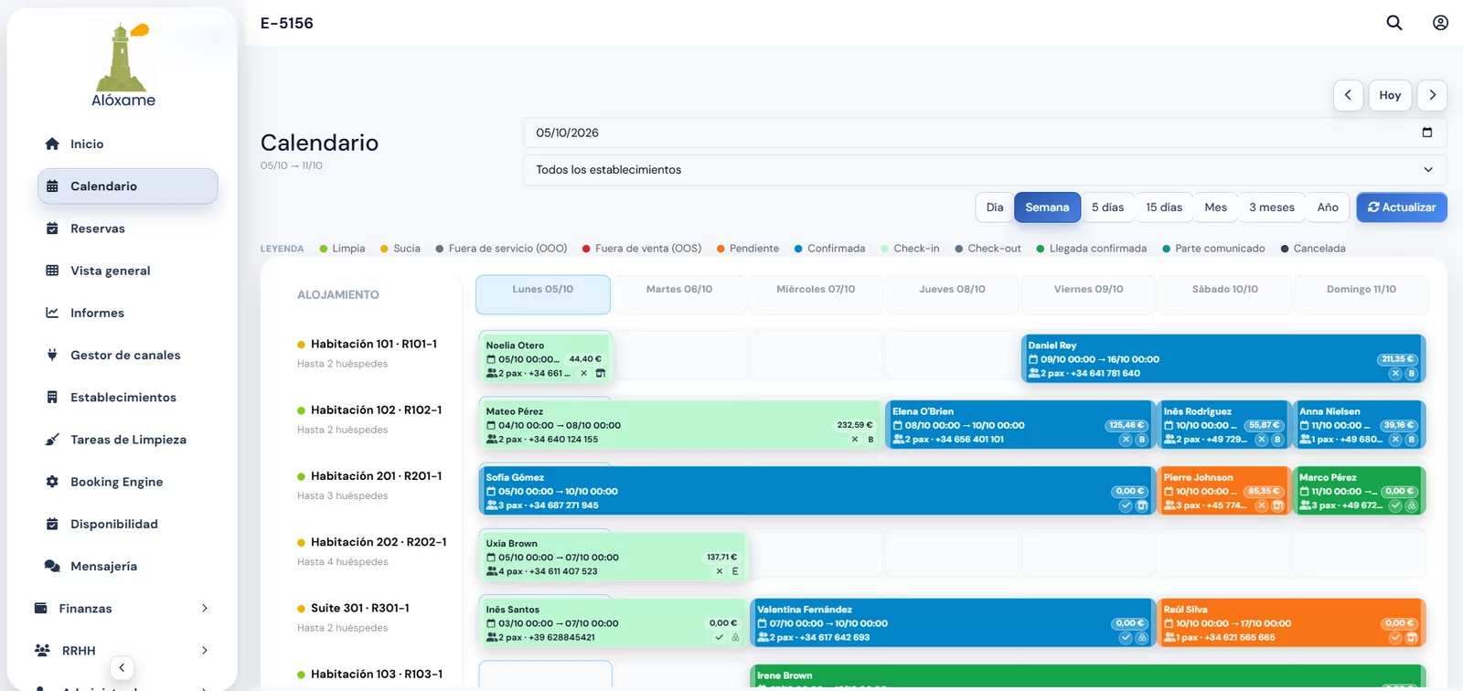This screenshot has height=691, width=1463.
Task: Click the checkmark icon on Inês Santos booking
Action: (719, 637)
